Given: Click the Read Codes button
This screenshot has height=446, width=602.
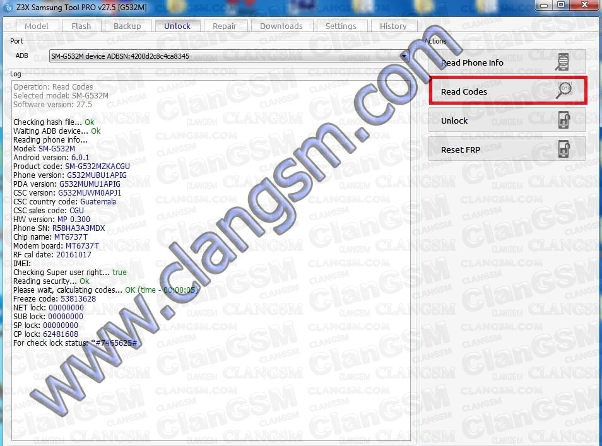Looking at the screenshot, I should click(507, 91).
